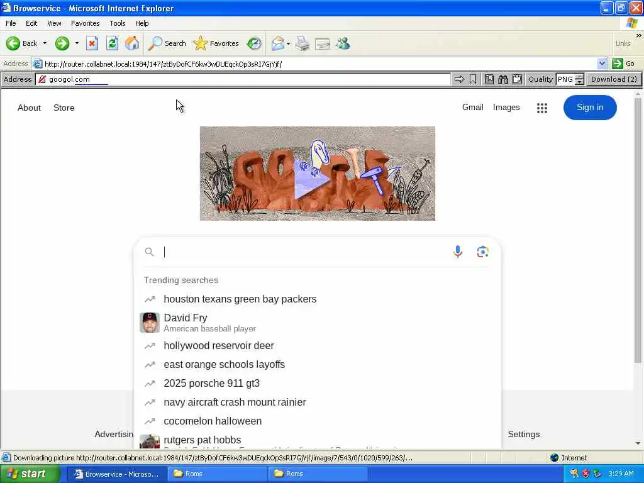The height and width of the screenshot is (483, 644).
Task: Click the green Forward arrow icon
Action: click(x=62, y=43)
